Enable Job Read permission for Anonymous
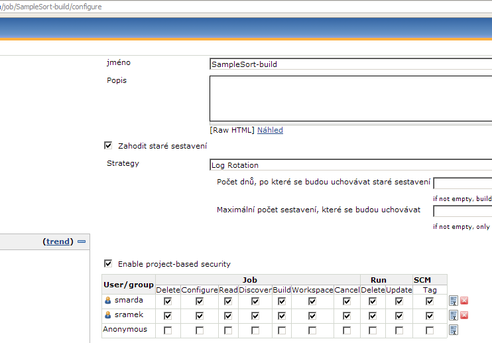492x343 pixels. pyautogui.click(x=228, y=330)
